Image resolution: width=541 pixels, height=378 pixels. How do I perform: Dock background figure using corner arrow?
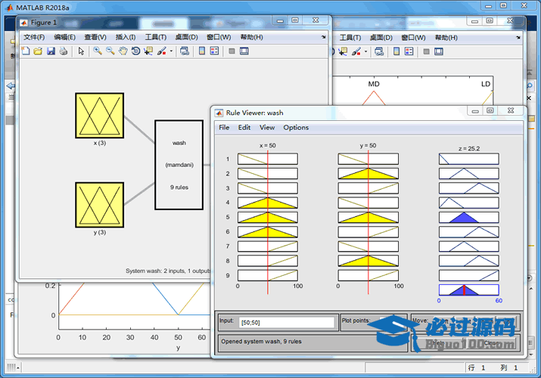tap(518, 37)
